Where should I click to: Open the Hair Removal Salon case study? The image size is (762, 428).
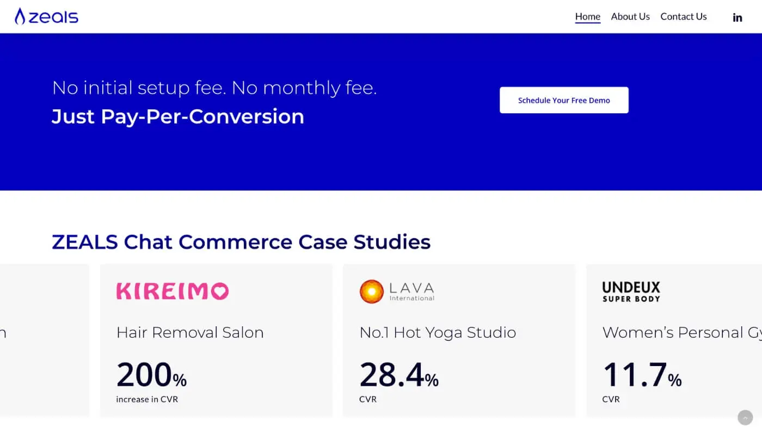pyautogui.click(x=189, y=332)
